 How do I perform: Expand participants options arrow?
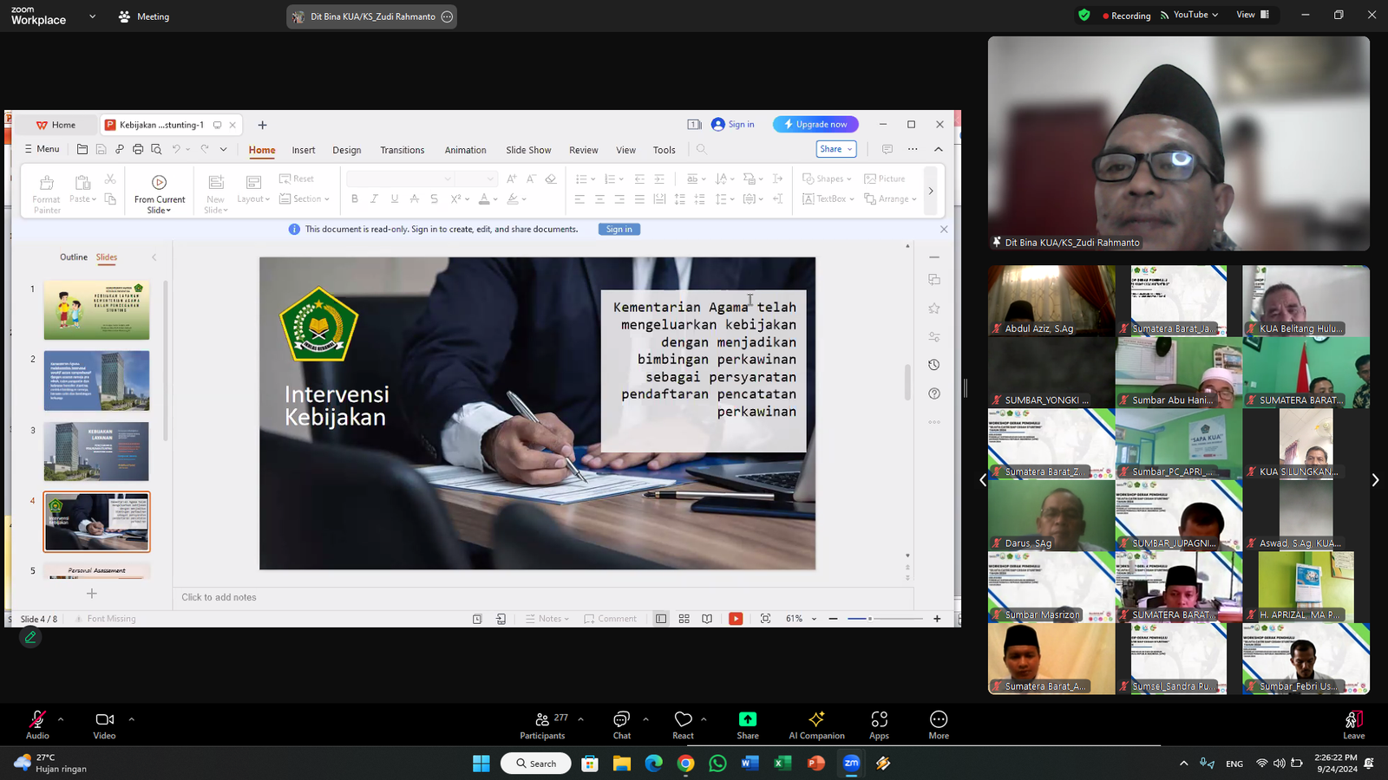coord(580,718)
